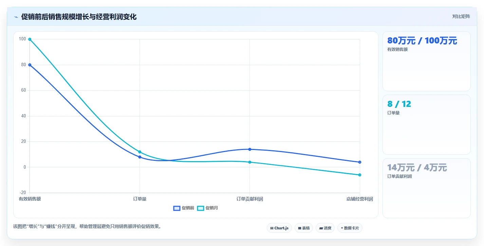The image size is (484, 246).
Task: Click the y-axis value 100
Action: 22,39
